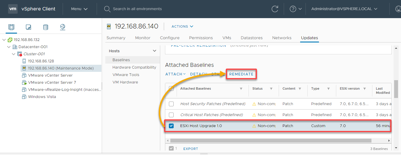Click powered-on VM icon of vCenter Server 7
Image resolution: width=401 pixels, height=155 pixels.
click(24, 83)
